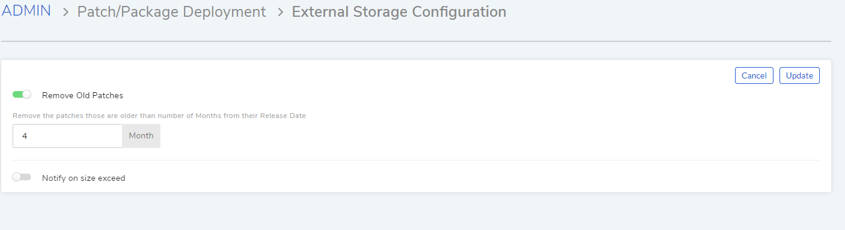Enable the Notify on size exceed toggle
Image resolution: width=845 pixels, height=230 pixels.
(22, 177)
